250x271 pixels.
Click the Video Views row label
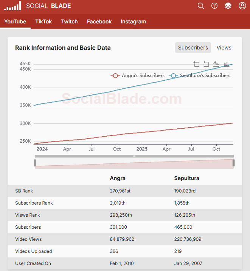[x=28, y=239]
